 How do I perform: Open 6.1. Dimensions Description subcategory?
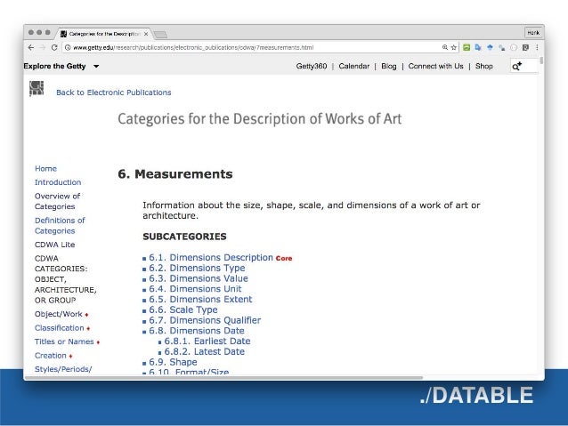click(211, 257)
